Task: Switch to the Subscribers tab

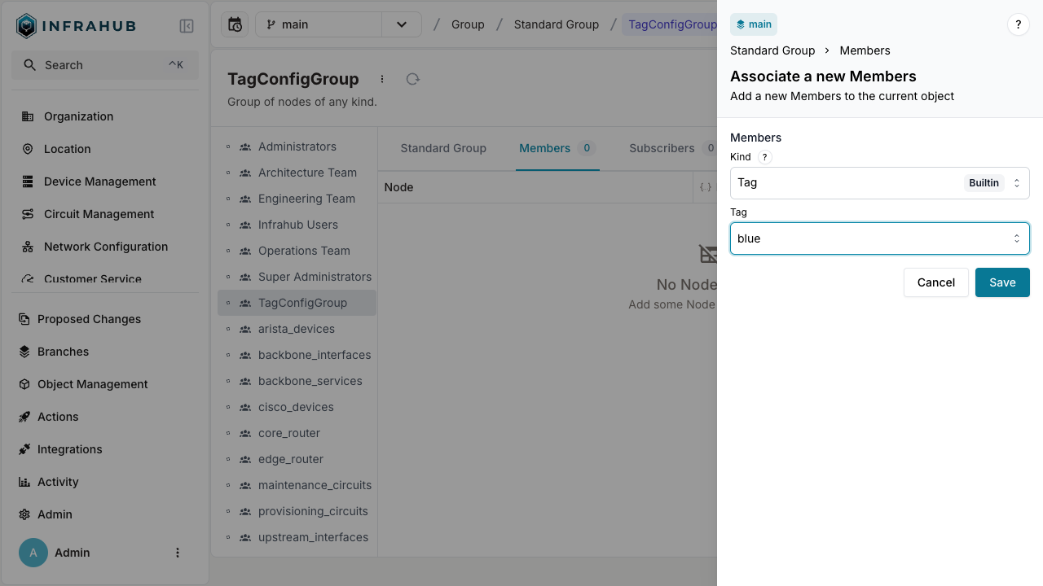Action: coord(662,148)
